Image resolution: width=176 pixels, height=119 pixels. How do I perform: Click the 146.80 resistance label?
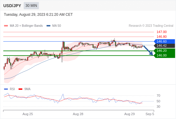(x=161, y=37)
